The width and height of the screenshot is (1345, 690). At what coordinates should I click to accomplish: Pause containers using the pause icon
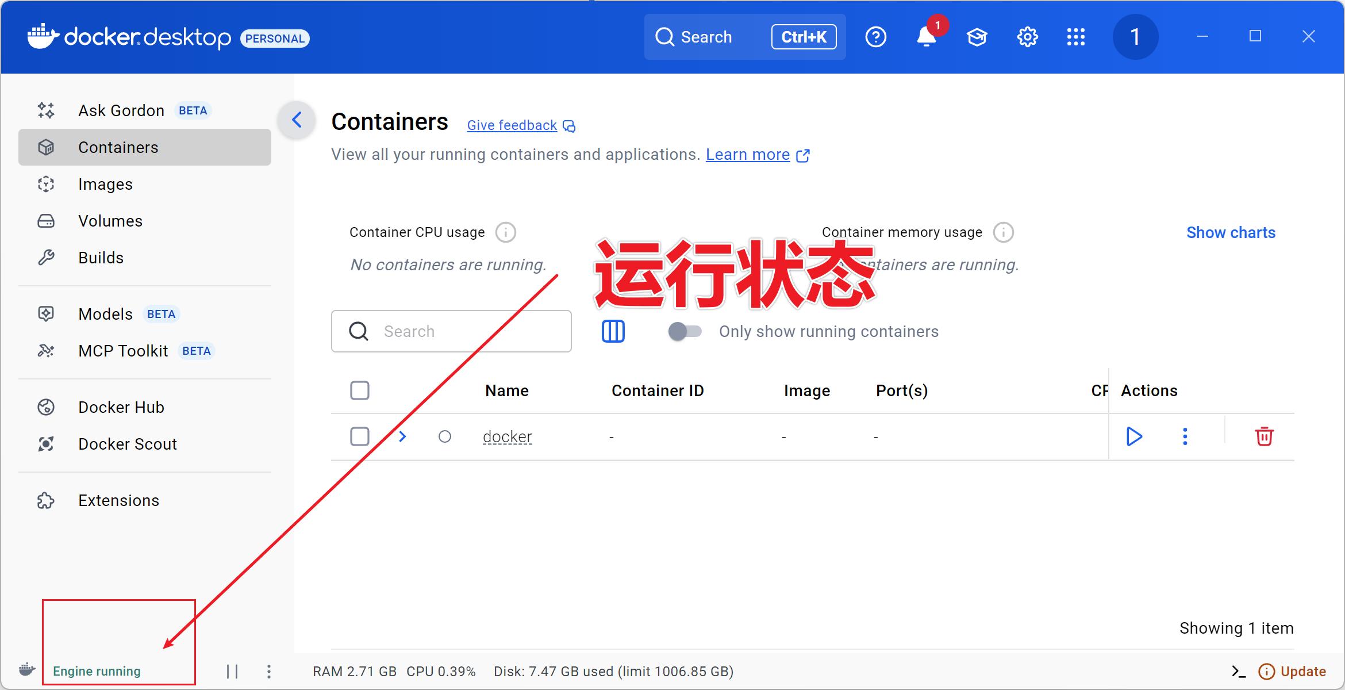(x=233, y=670)
